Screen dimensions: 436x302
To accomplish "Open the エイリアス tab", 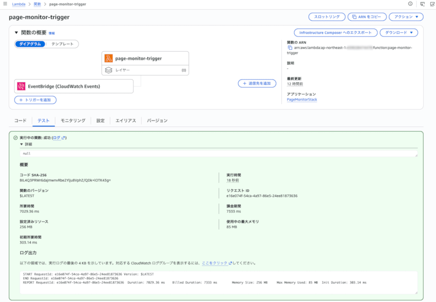I will (x=125, y=121).
